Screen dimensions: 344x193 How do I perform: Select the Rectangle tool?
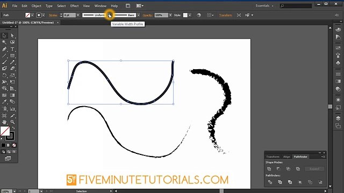pyautogui.click(x=12, y=56)
